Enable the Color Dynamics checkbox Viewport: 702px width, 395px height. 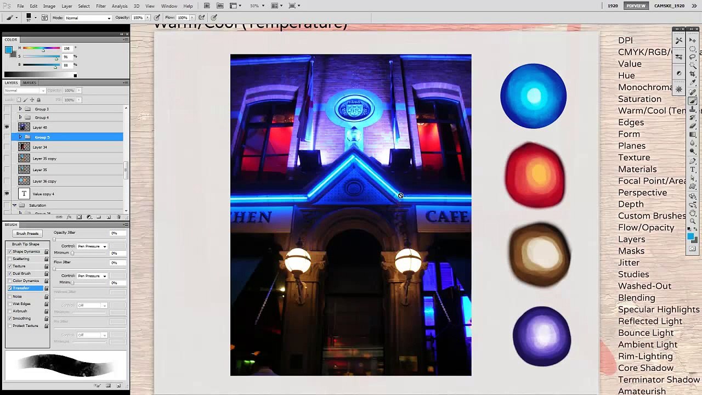10,280
